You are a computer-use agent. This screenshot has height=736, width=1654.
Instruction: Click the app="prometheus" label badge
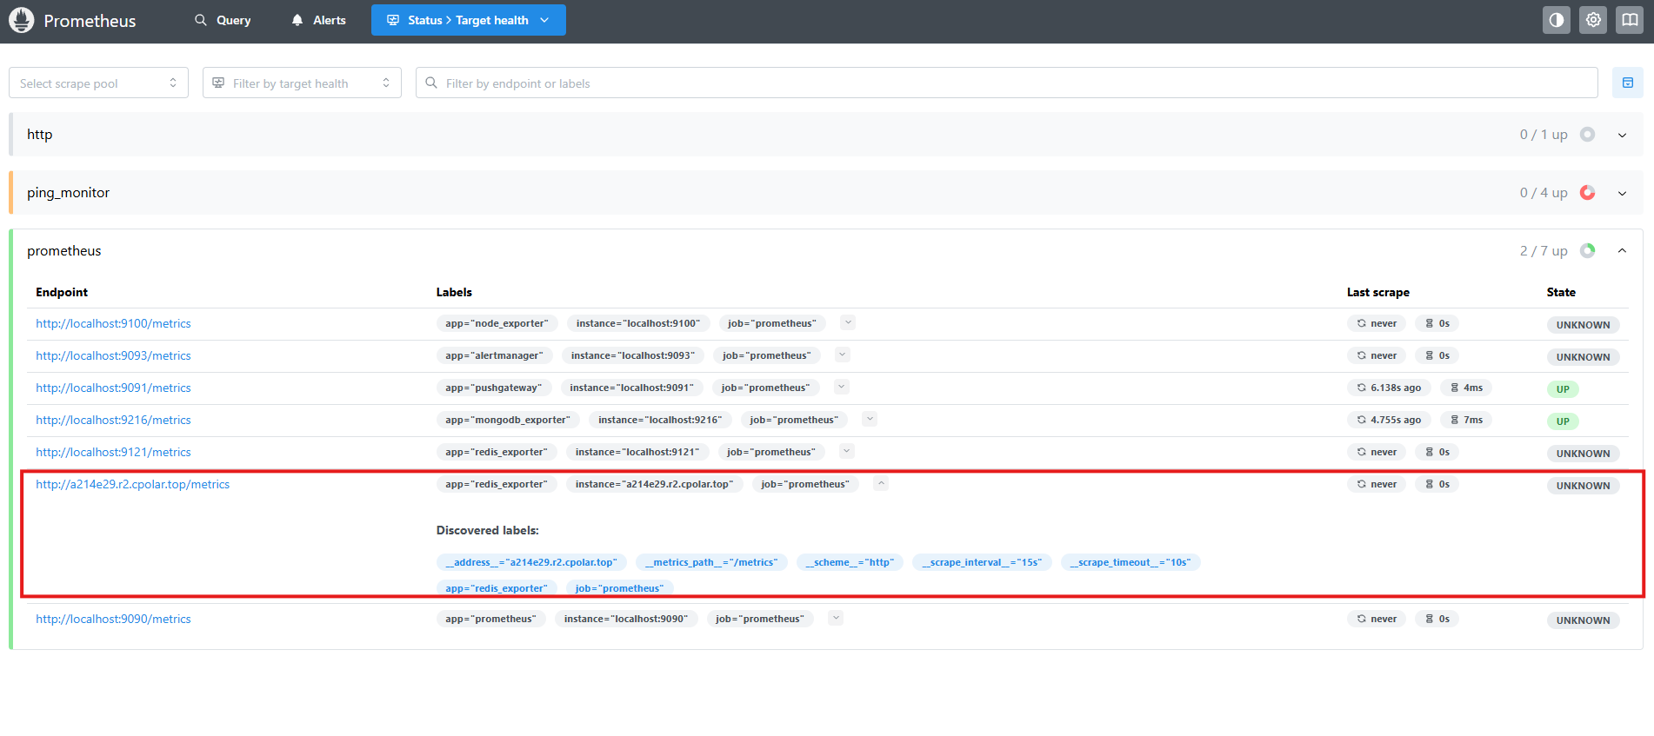(x=491, y=619)
